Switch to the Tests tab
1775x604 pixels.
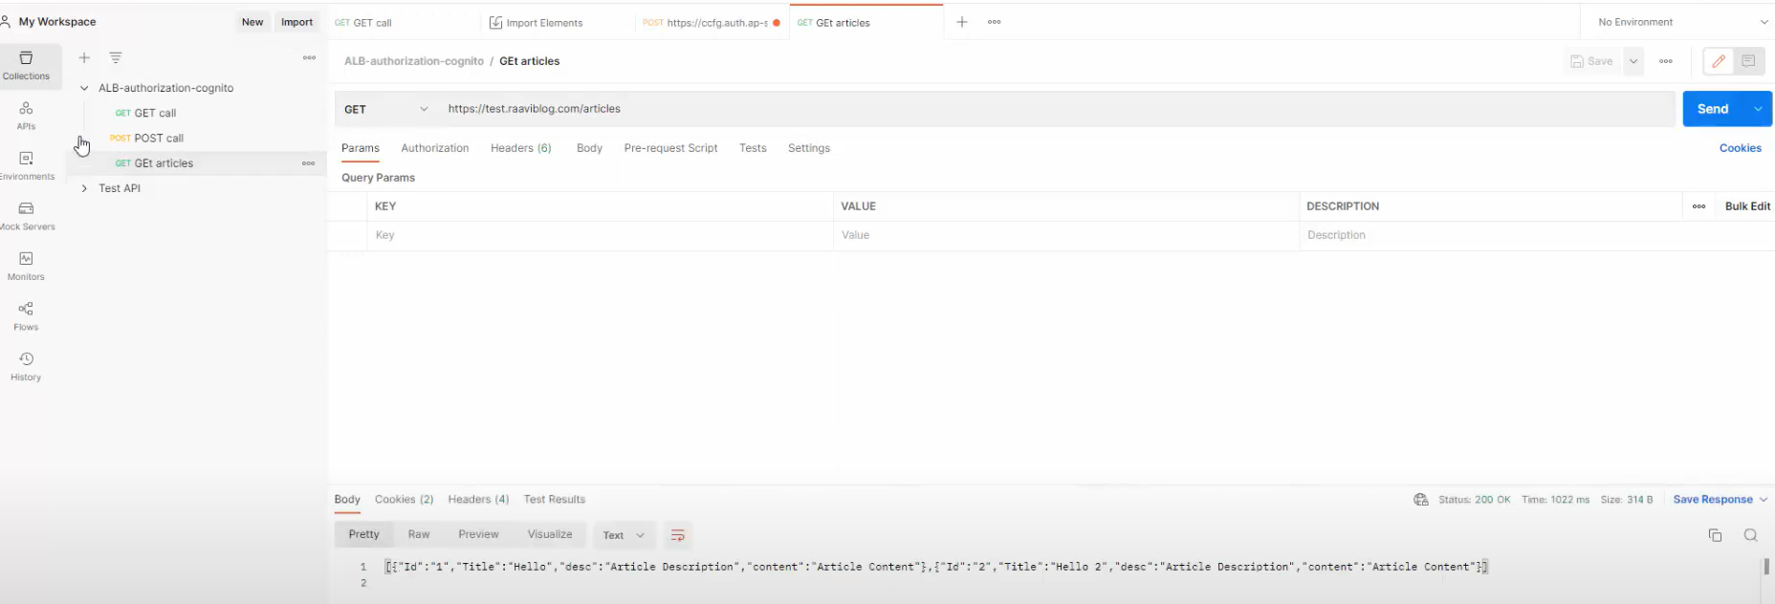coord(753,148)
